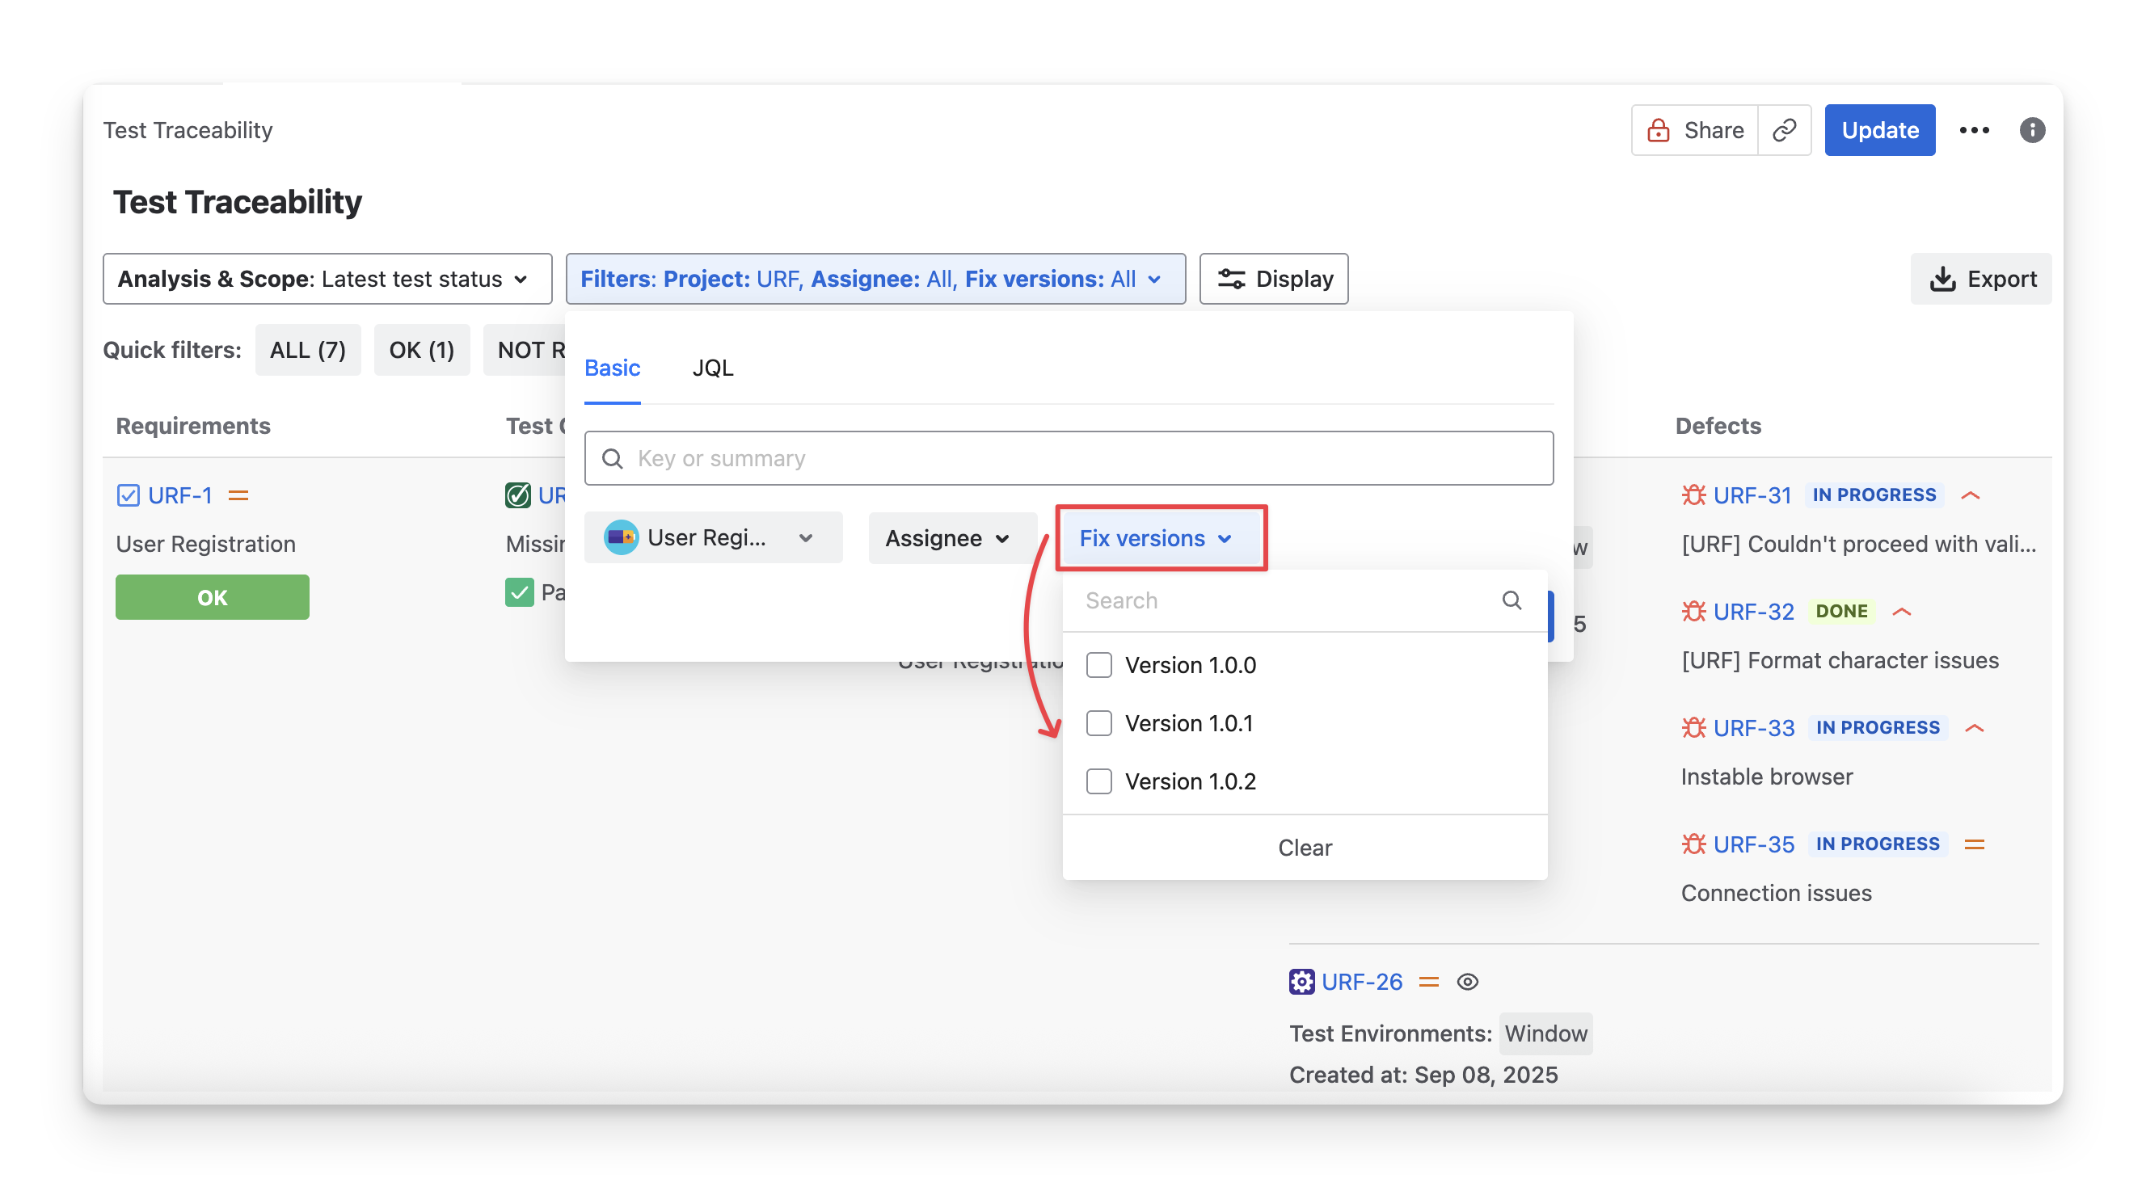Click the info icon in the header

click(x=2032, y=130)
